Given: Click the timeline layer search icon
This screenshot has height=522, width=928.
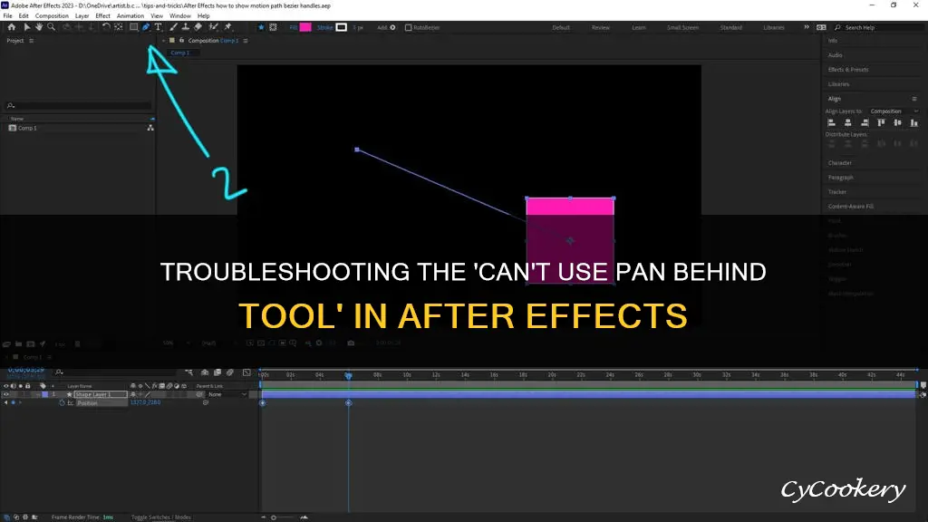Looking at the screenshot, I should (x=59, y=372).
